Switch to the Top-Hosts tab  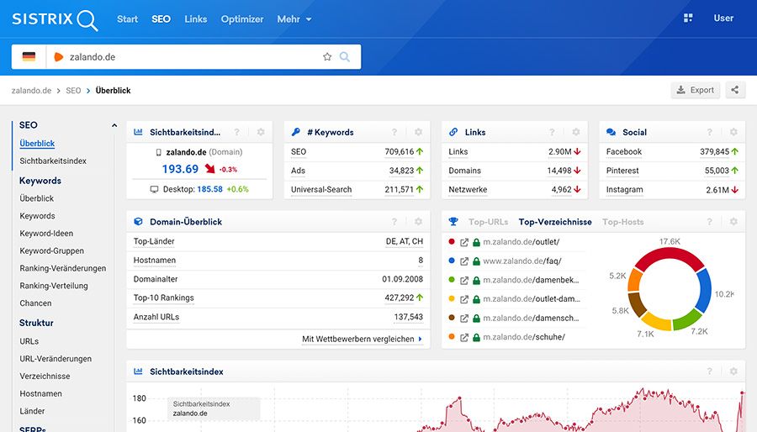tap(622, 222)
